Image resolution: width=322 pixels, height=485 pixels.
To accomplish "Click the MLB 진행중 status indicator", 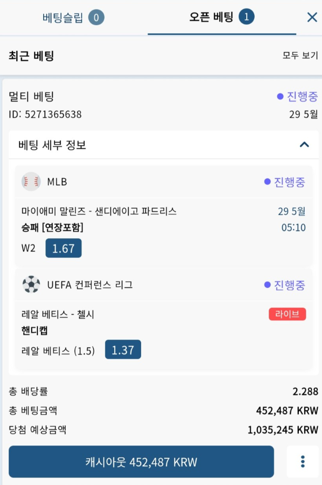I will click(x=285, y=181).
